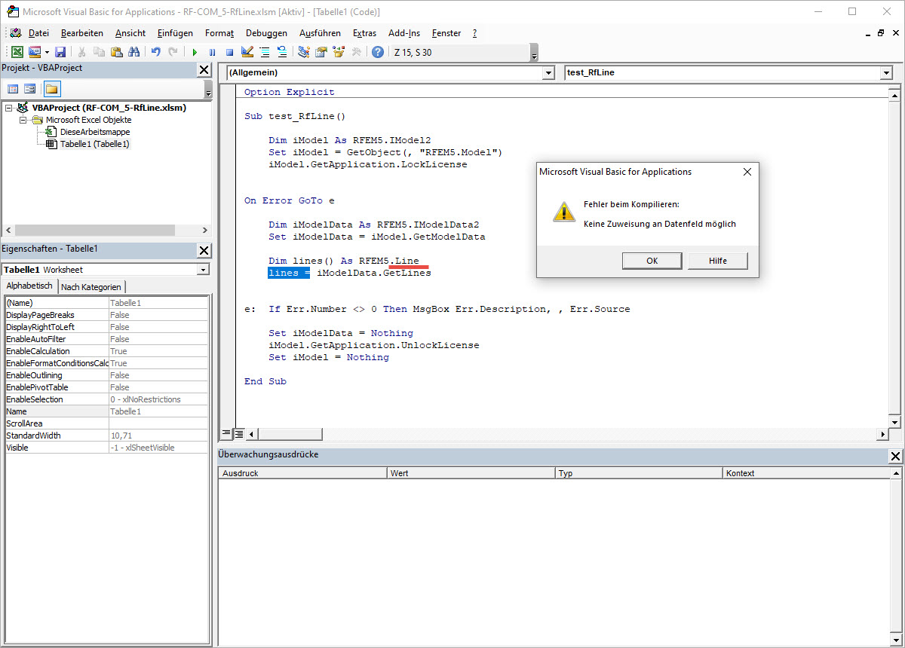Run the test_RfLine sub with Run button

[195, 51]
